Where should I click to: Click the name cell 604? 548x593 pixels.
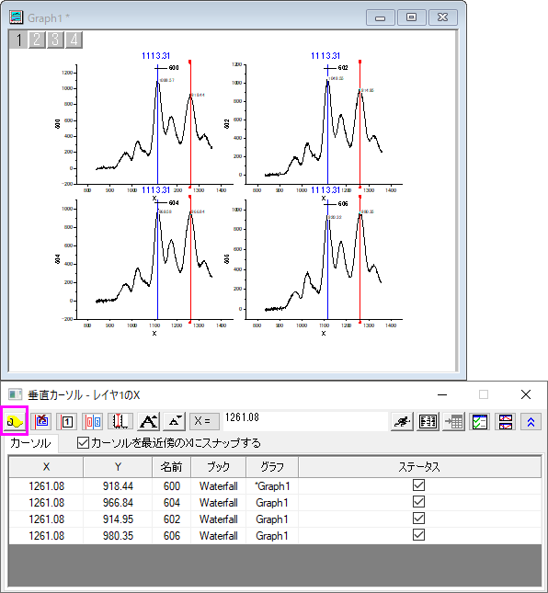tap(171, 503)
